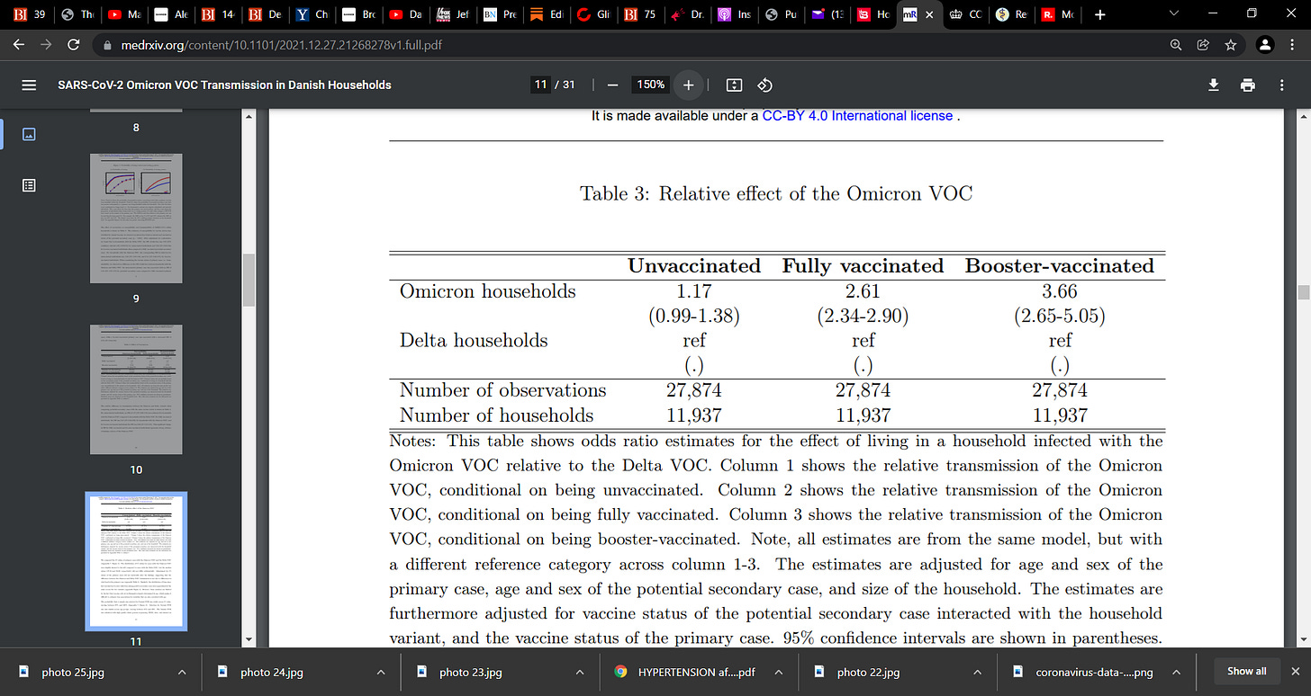
Task: Rotate the document counterclockwise
Action: coord(764,85)
